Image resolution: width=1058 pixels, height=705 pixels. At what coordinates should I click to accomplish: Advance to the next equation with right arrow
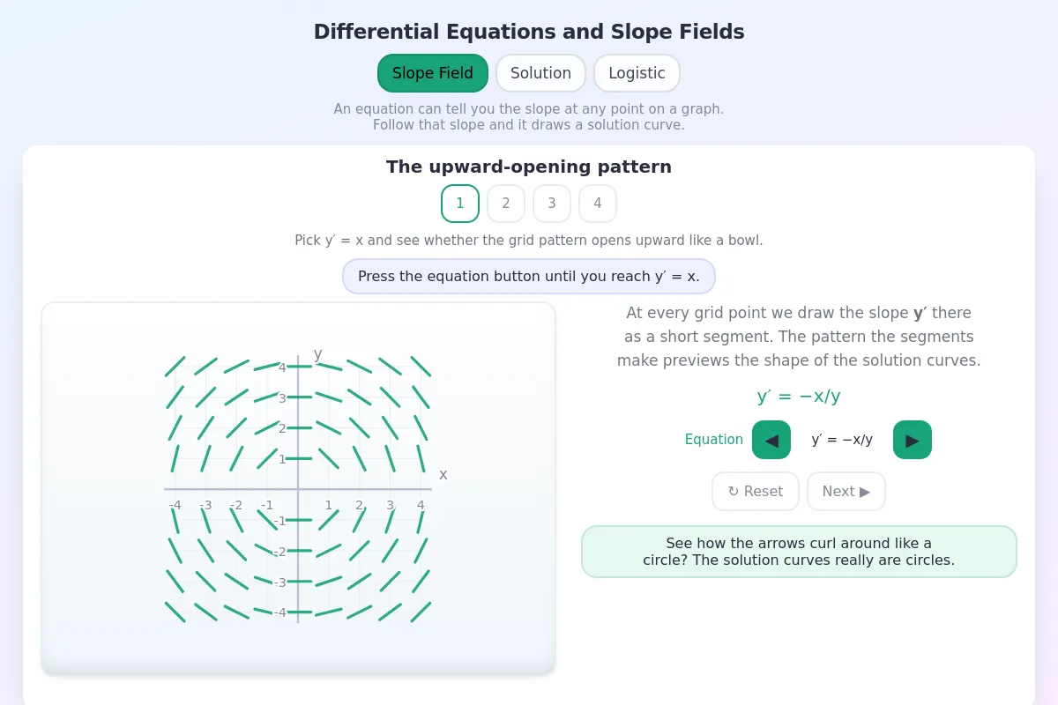coord(913,440)
